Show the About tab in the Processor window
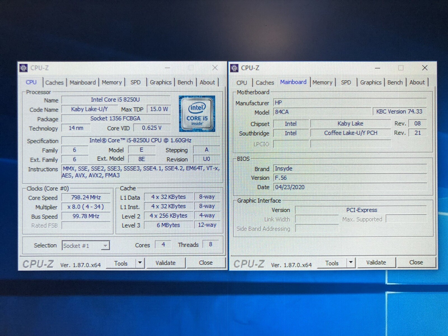Screen dimensions: 448x336 [207, 83]
